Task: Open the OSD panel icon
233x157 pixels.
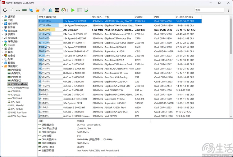Action: coord(57,10)
